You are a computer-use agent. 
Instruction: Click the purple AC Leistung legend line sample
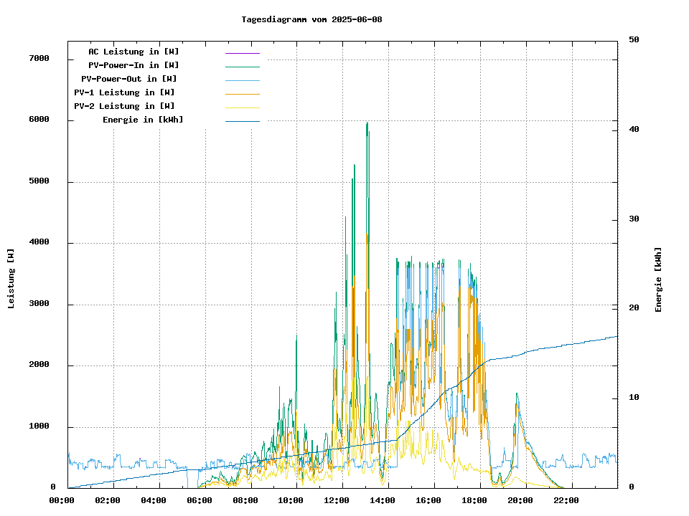(242, 53)
